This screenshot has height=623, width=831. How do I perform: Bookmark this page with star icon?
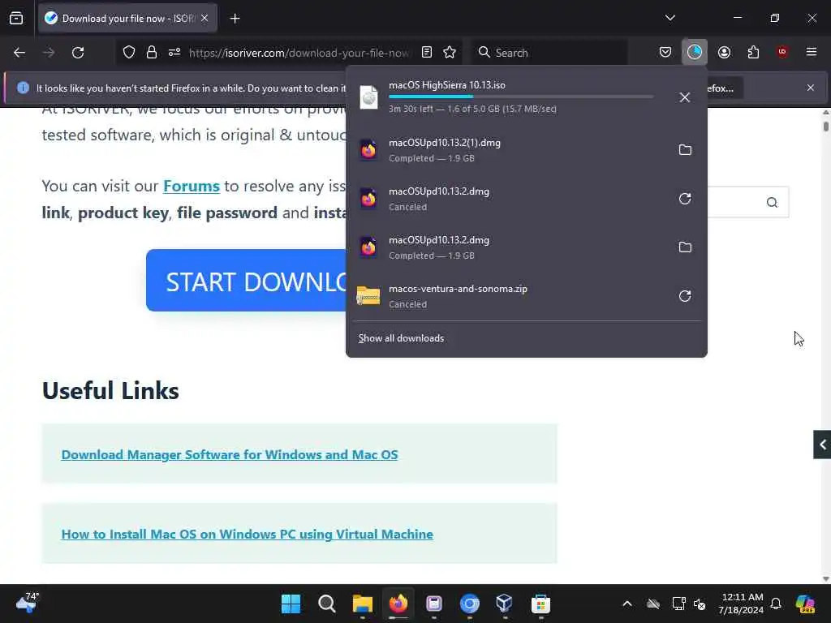coord(450,52)
